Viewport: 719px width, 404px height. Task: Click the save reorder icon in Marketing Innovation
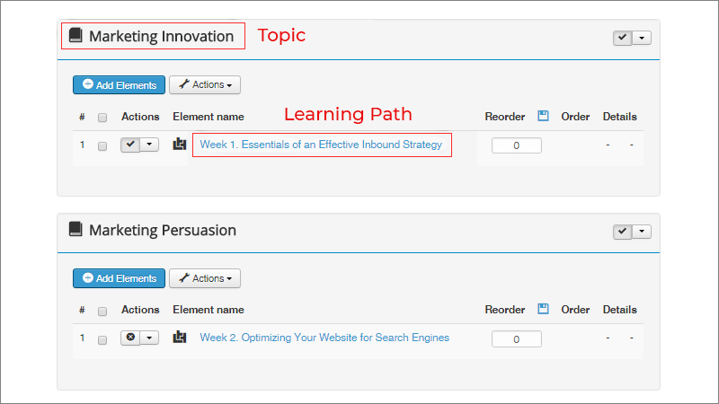[543, 116]
